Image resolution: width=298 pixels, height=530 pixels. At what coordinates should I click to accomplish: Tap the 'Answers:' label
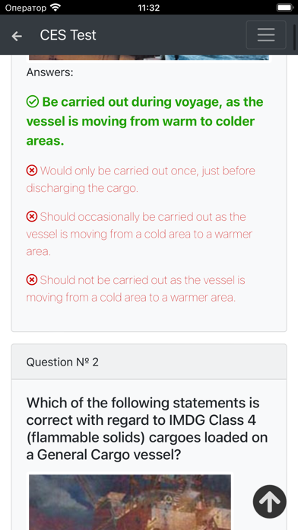(x=49, y=72)
